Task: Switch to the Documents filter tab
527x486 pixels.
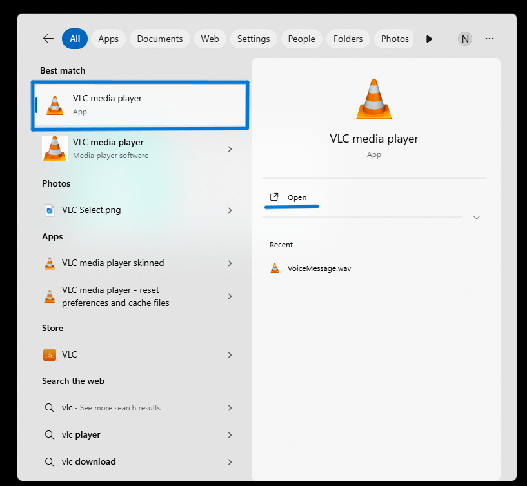Action: [x=159, y=39]
